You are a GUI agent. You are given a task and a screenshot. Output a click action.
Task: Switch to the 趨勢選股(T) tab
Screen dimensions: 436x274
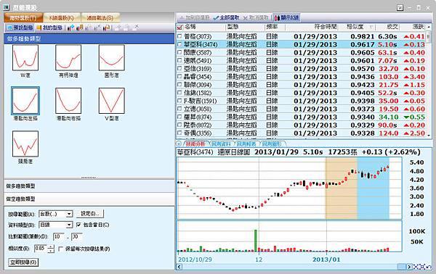pyautogui.click(x=23, y=17)
